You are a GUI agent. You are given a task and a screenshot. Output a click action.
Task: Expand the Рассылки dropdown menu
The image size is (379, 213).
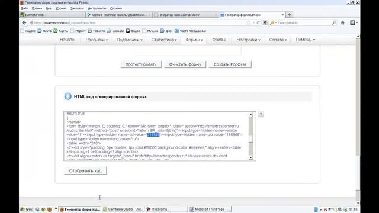(x=97, y=40)
